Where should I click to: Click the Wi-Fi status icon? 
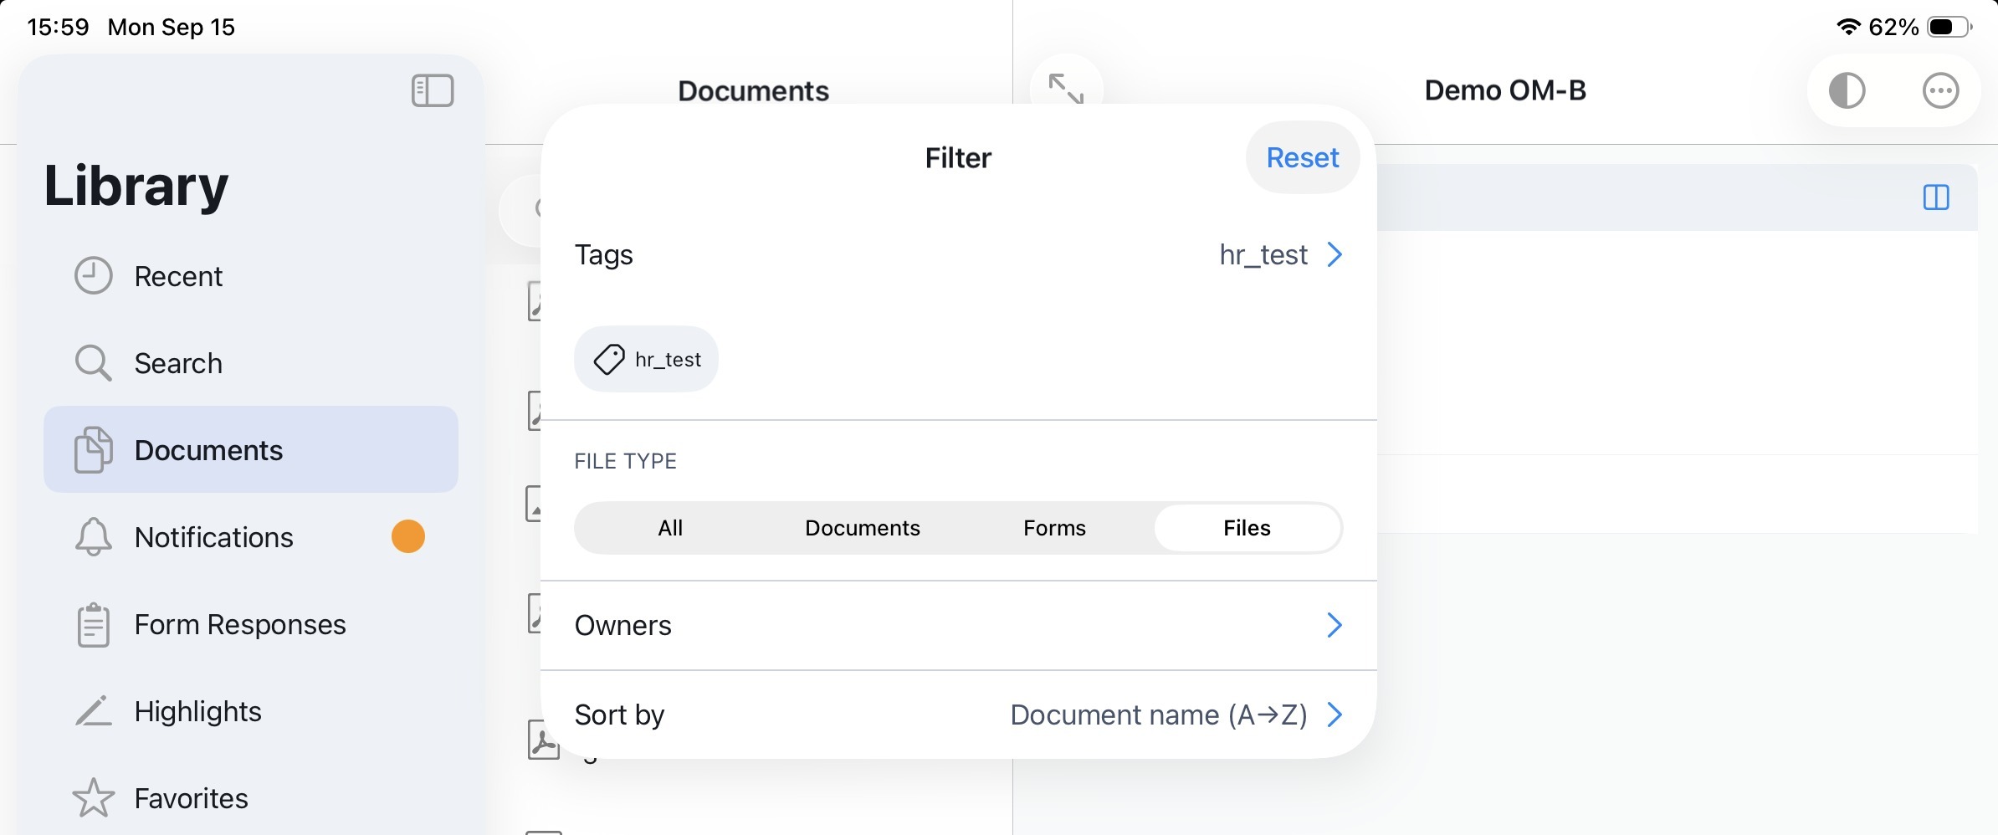pos(1847,27)
